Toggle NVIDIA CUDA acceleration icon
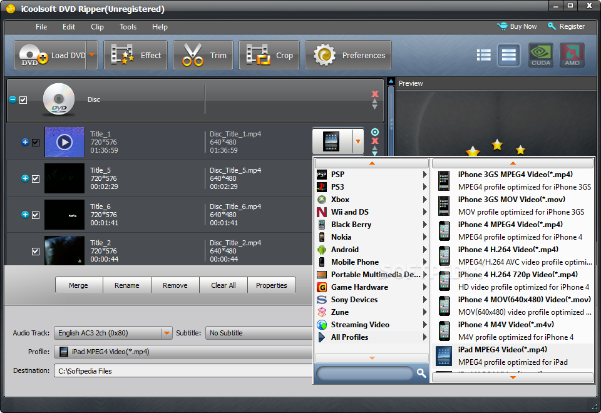The image size is (601, 413). (541, 55)
